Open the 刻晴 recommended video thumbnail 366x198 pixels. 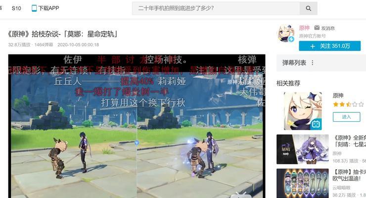point(303,149)
